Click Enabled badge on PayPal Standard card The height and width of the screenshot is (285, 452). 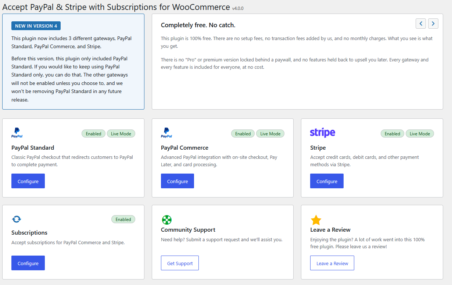tap(93, 134)
